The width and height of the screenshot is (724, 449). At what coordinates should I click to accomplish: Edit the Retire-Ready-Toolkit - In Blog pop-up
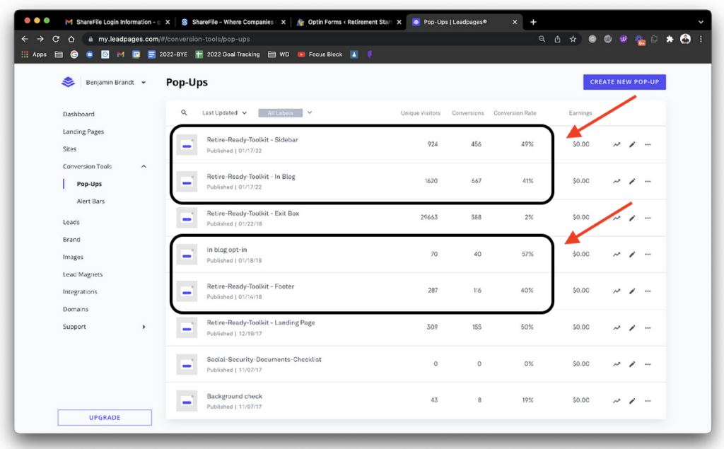pyautogui.click(x=632, y=181)
